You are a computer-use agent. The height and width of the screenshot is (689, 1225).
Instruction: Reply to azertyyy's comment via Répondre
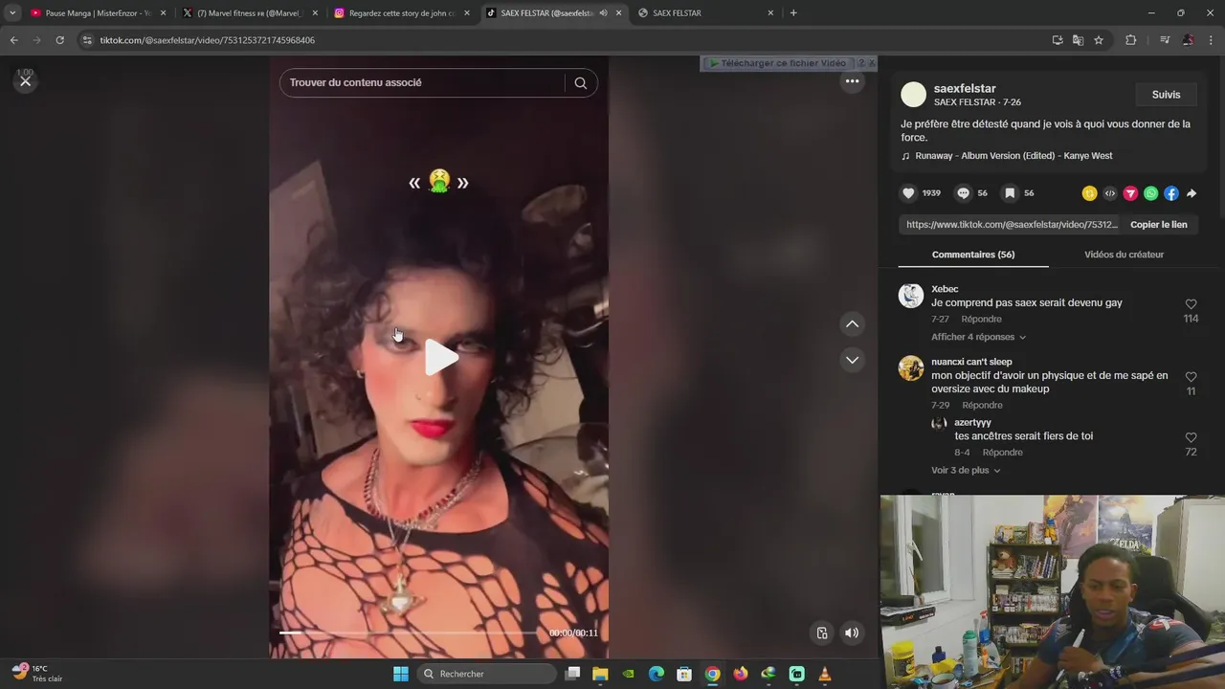click(x=1002, y=452)
